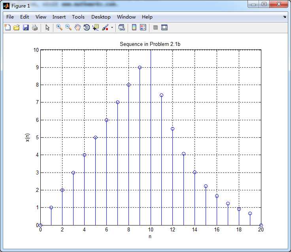The image size is (291, 252).
Task: Open the File menu
Action: pyautogui.click(x=10, y=17)
